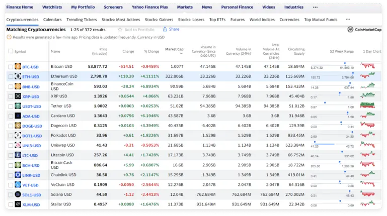387x216 pixels.
Task: Click the XRP coin icon
Action: coord(18,96)
